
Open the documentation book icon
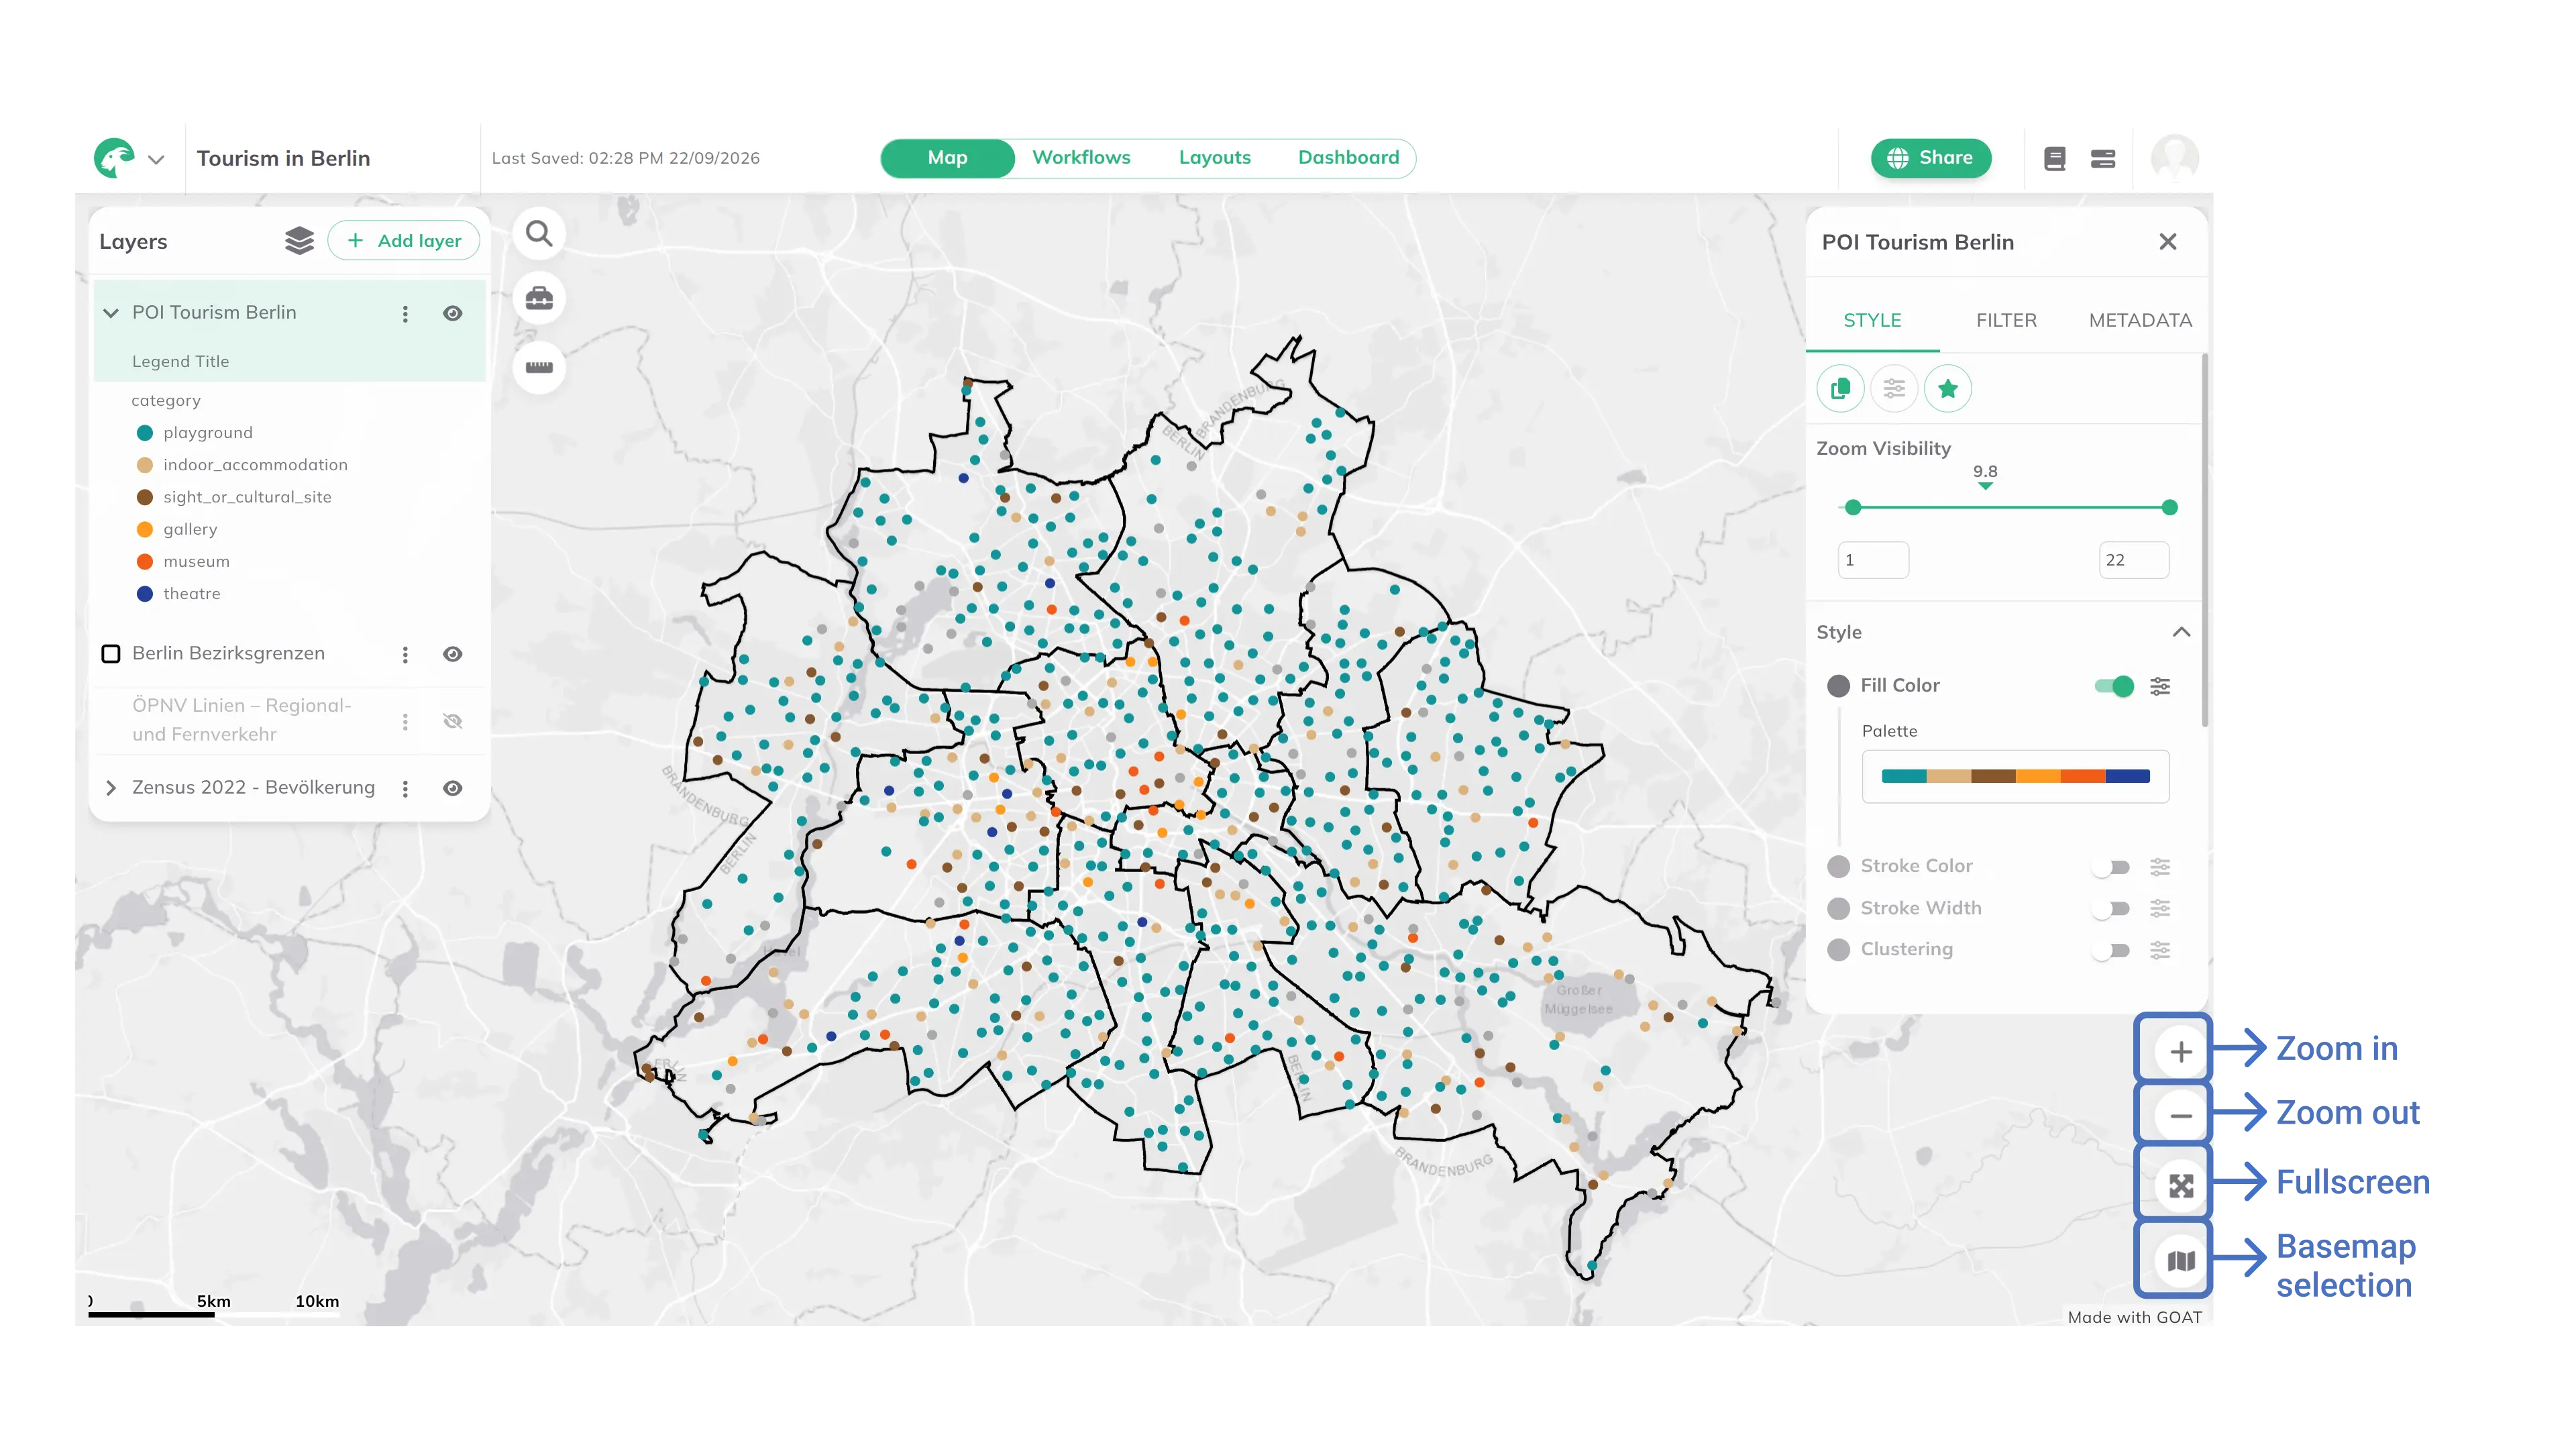point(2055,158)
